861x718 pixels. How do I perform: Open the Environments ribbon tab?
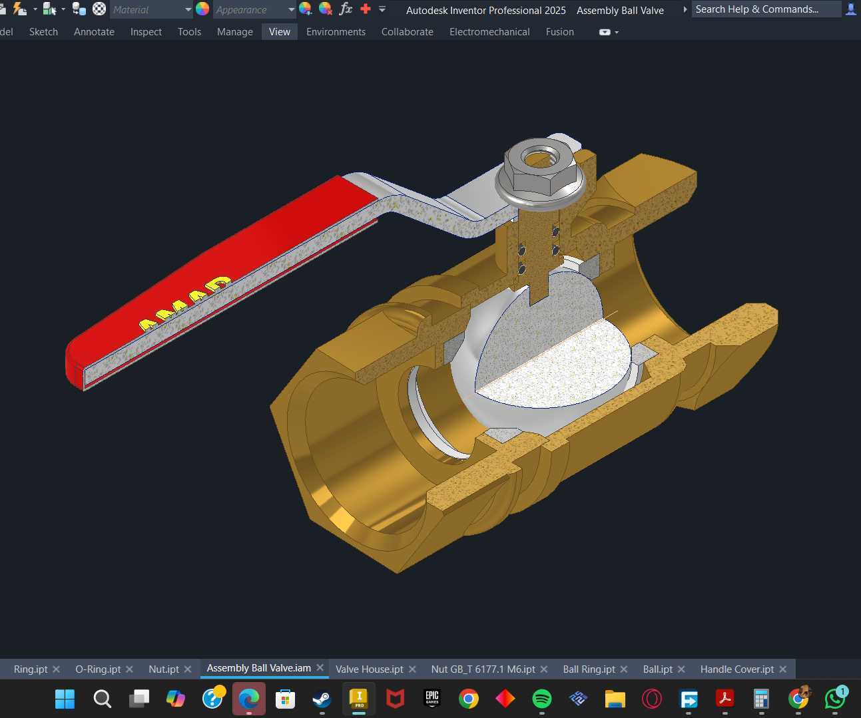click(336, 32)
